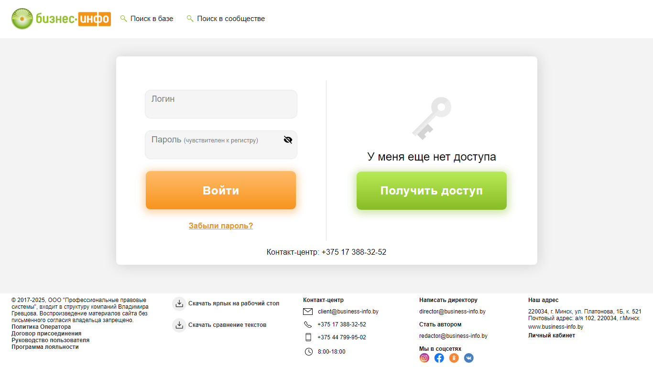Click the Почтовый адрес line
This screenshot has height=367, width=653.
[x=584, y=318]
